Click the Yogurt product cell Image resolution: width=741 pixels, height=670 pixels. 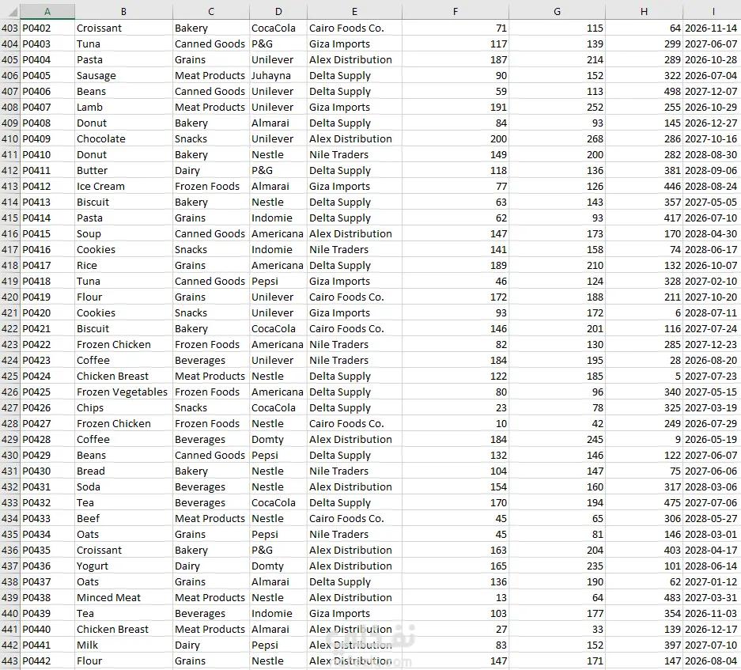click(x=123, y=566)
